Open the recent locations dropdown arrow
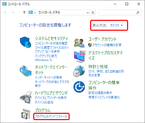Viewport: 145px width, 123px height. pos(19,12)
